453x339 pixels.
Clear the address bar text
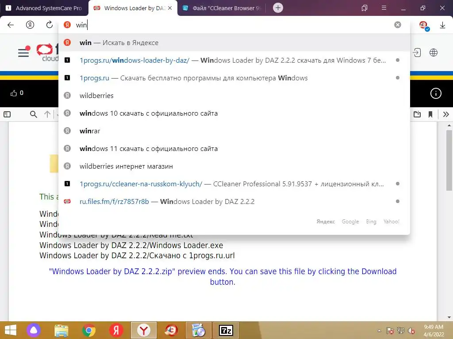pyautogui.click(x=398, y=25)
